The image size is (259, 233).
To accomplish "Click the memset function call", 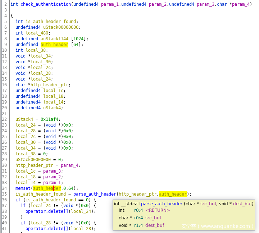I will (23, 188).
